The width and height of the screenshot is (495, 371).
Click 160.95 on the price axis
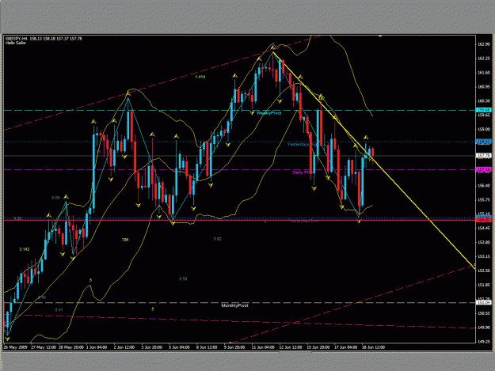pyautogui.click(x=484, y=87)
